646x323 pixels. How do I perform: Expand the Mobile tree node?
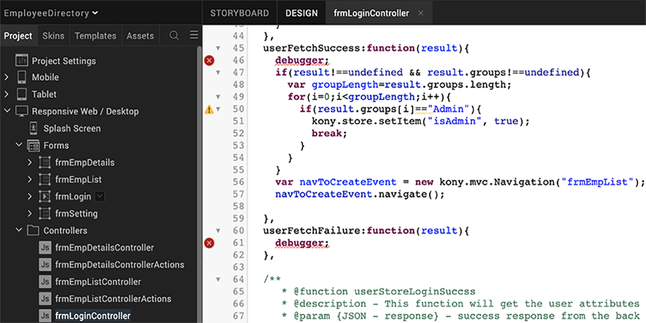[x=6, y=78]
